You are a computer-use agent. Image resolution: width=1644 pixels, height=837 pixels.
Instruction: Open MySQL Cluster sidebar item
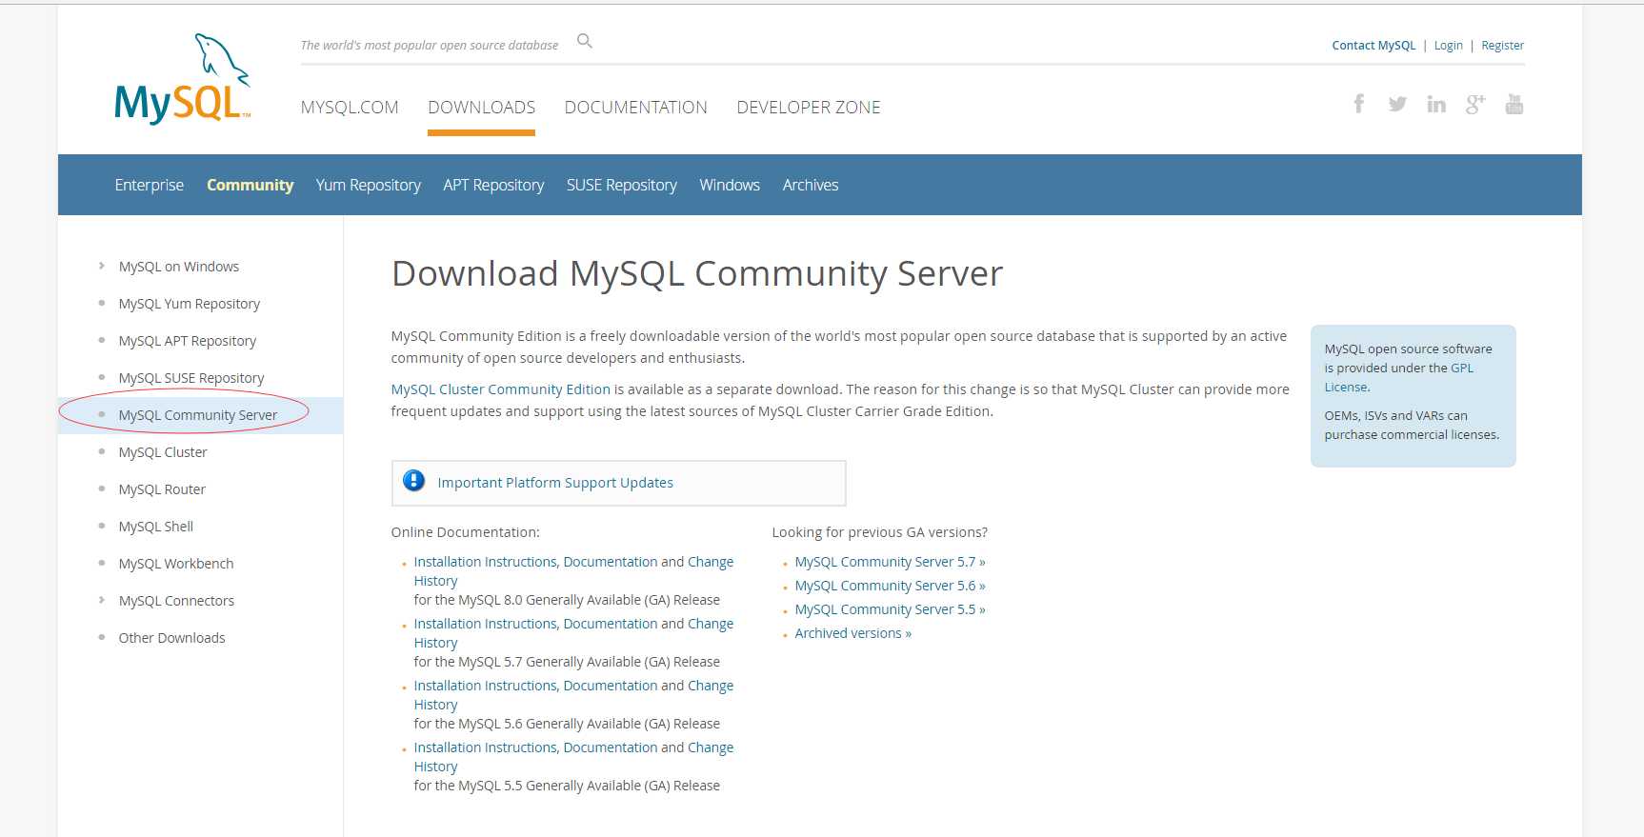click(163, 452)
